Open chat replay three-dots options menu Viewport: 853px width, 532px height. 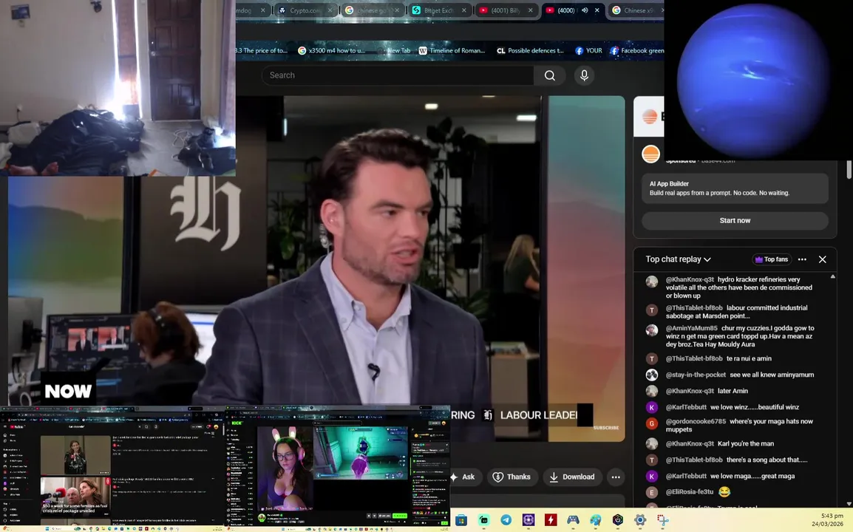(802, 259)
